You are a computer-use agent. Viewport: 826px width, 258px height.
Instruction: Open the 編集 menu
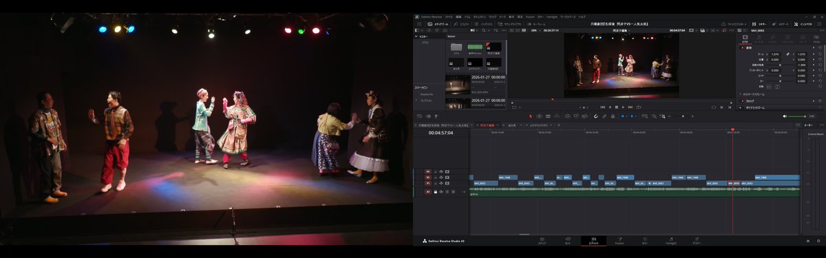coord(458,17)
